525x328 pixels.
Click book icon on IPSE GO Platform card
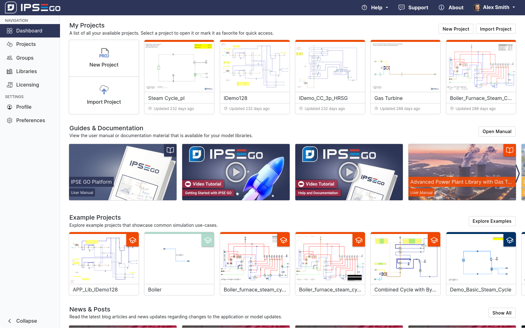point(170,150)
